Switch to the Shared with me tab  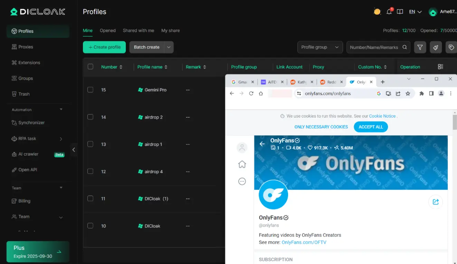point(138,30)
